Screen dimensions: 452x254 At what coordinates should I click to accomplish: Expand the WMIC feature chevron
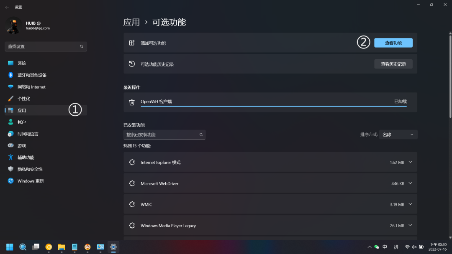[x=410, y=204]
